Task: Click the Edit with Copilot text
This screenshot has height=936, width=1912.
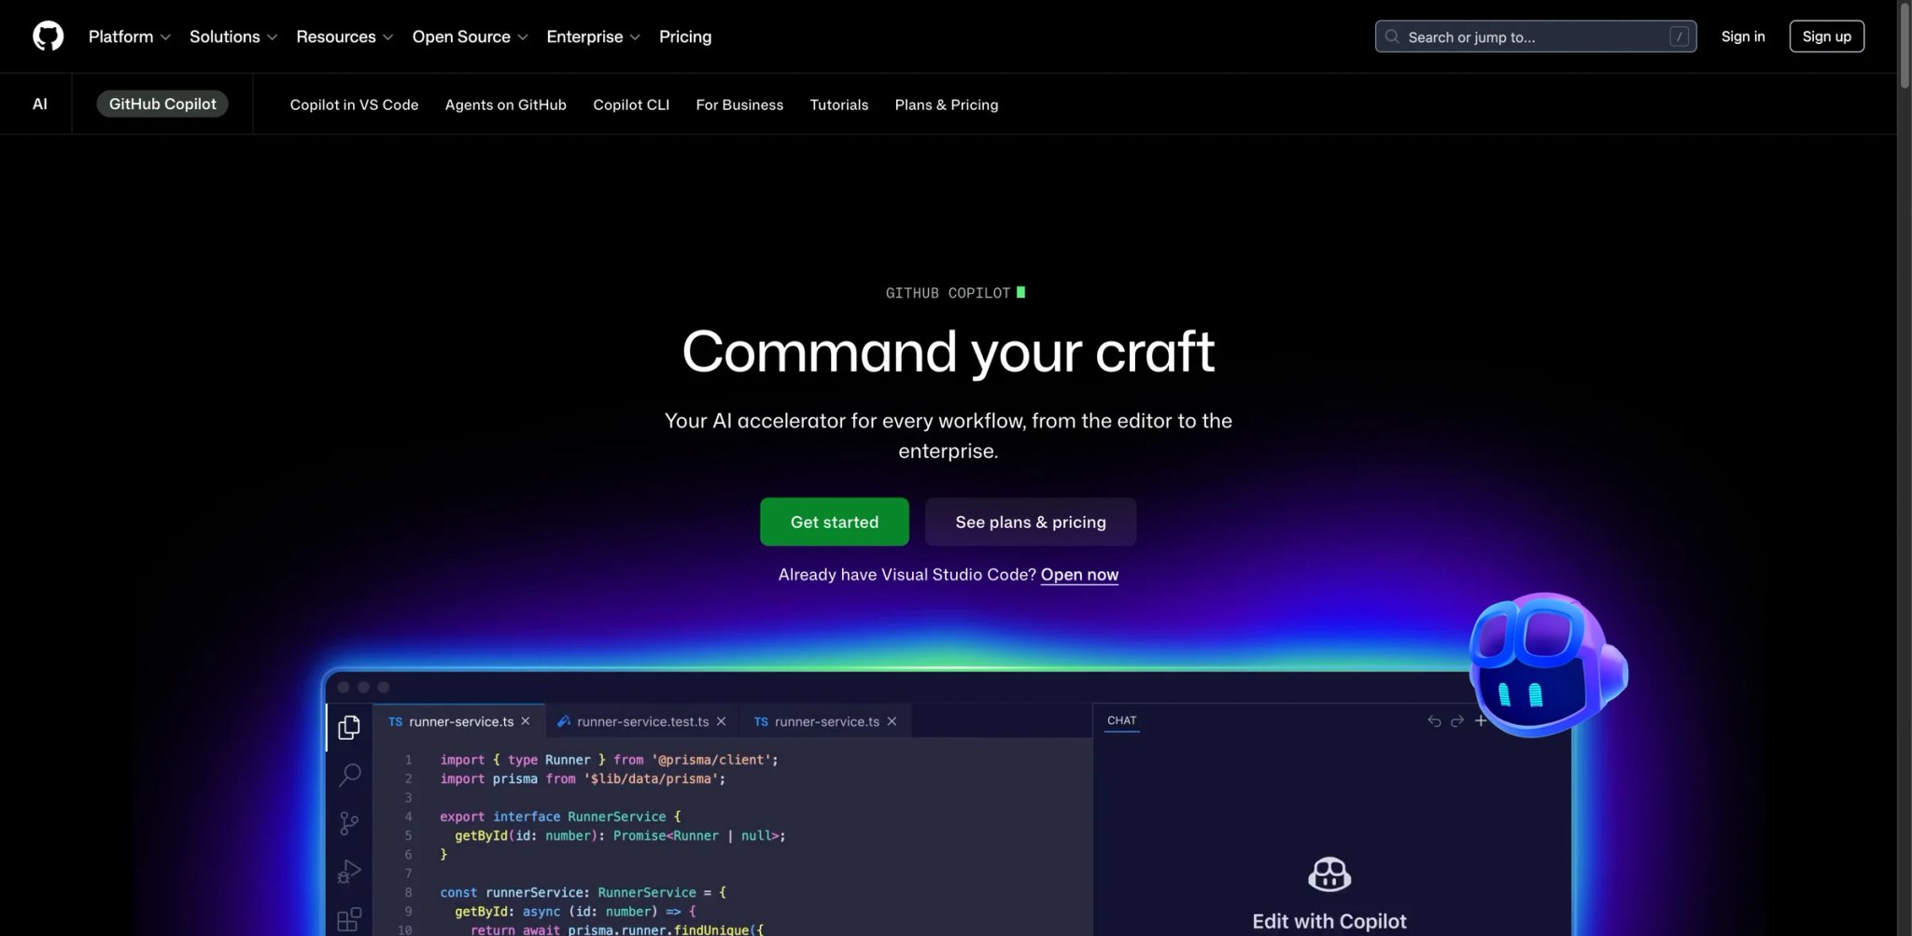Action: [1329, 921]
